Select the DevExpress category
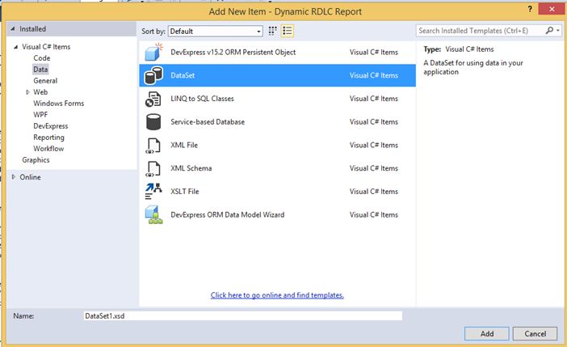Image resolution: width=567 pixels, height=347 pixels. point(51,125)
